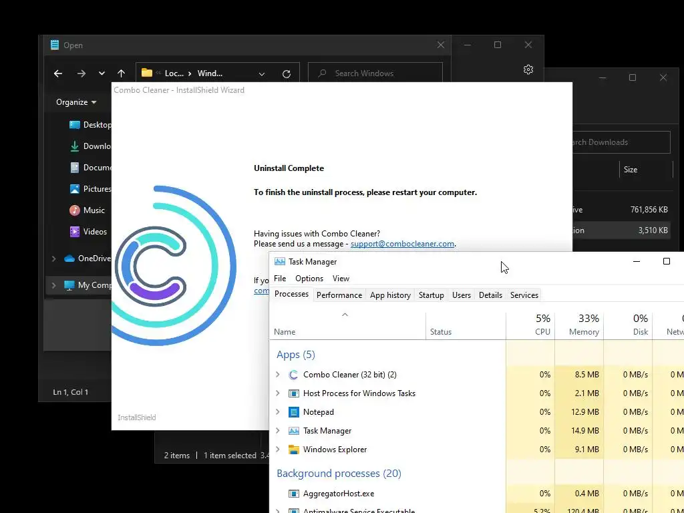Click the My Computer monitor icon
This screenshot has height=513, width=684.
point(69,285)
